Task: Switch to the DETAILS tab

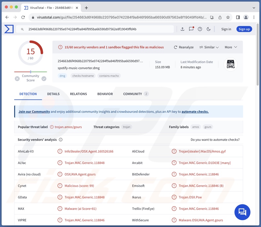Action: 53,94
